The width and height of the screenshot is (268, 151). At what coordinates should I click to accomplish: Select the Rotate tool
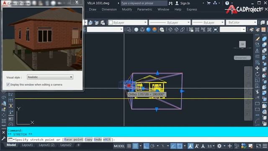point(258,74)
